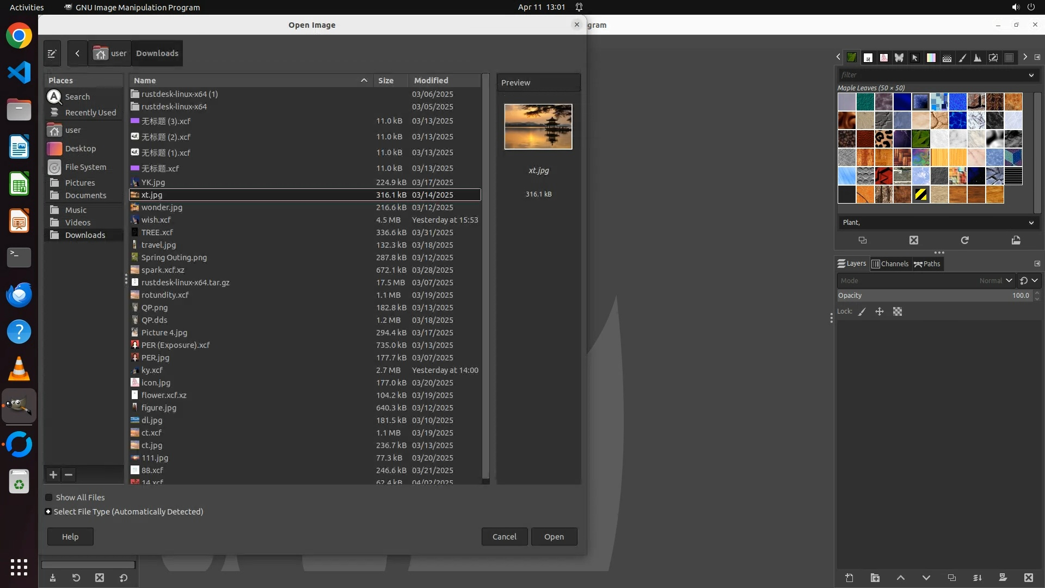This screenshot has height=588, width=1045.
Task: Open the layer Mode Normal dropdown
Action: point(995,281)
